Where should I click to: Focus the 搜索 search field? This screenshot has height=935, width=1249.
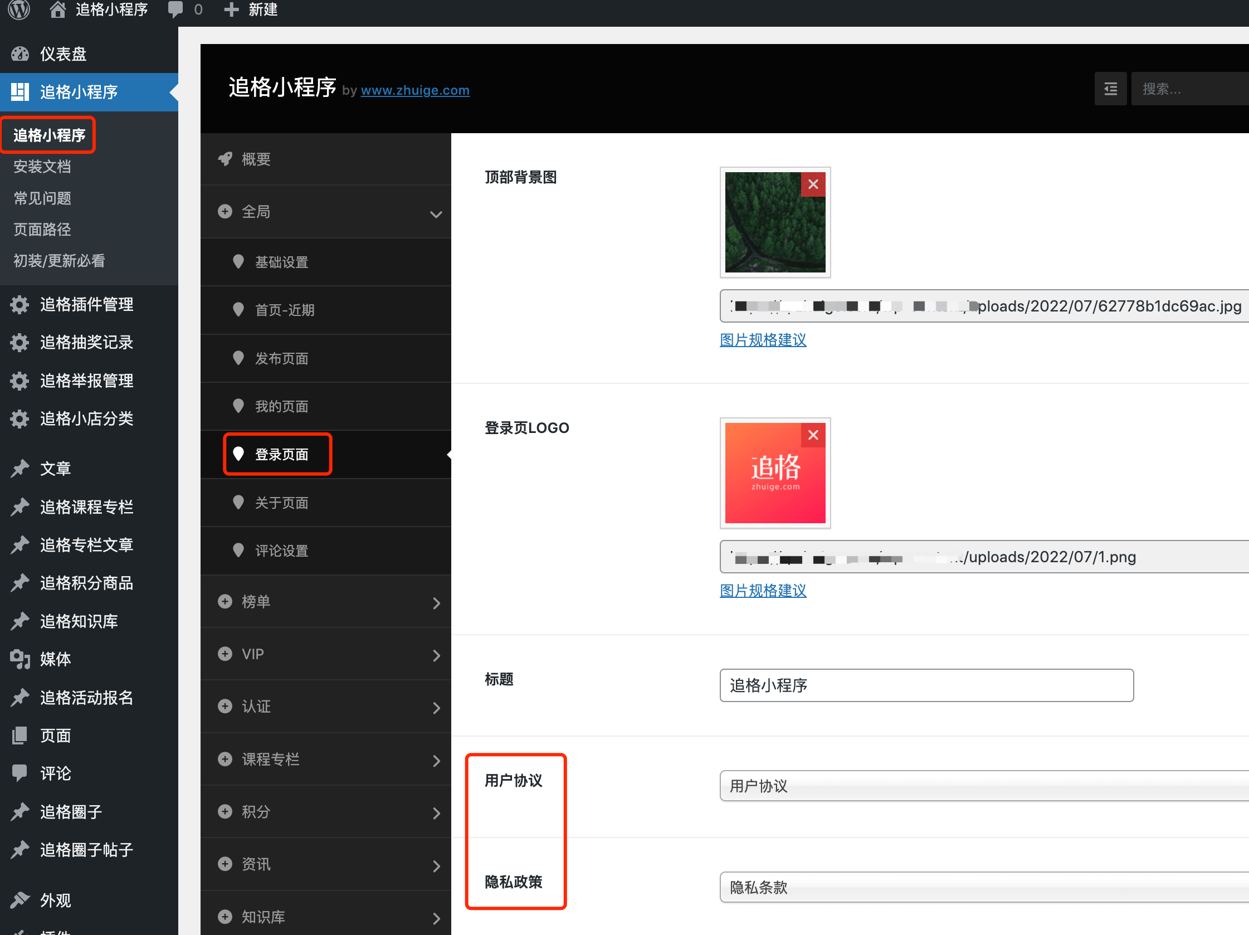pyautogui.click(x=1191, y=89)
